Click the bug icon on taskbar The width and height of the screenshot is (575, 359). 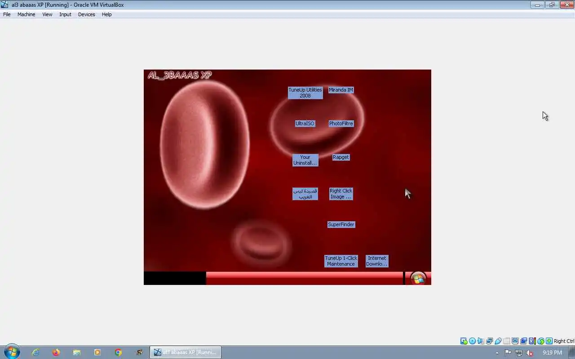click(139, 352)
